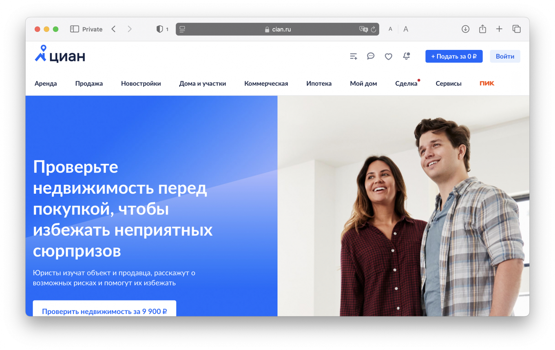The width and height of the screenshot is (555, 350).
Task: Open the privacy shield report icon
Action: point(160,29)
